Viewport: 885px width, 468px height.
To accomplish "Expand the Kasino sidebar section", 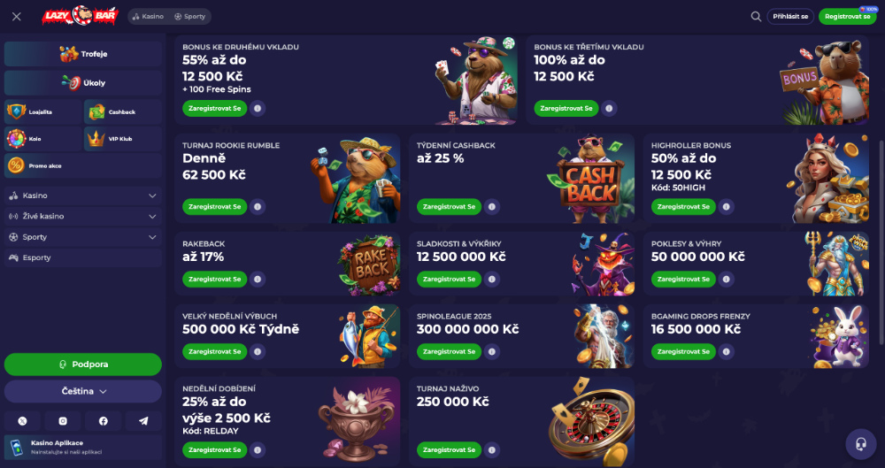I will [x=83, y=196].
